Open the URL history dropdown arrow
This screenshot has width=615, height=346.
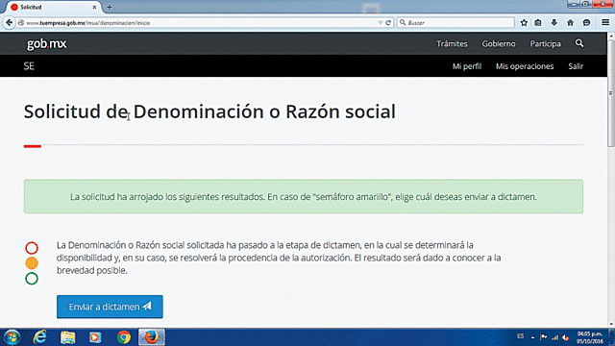tap(381, 23)
